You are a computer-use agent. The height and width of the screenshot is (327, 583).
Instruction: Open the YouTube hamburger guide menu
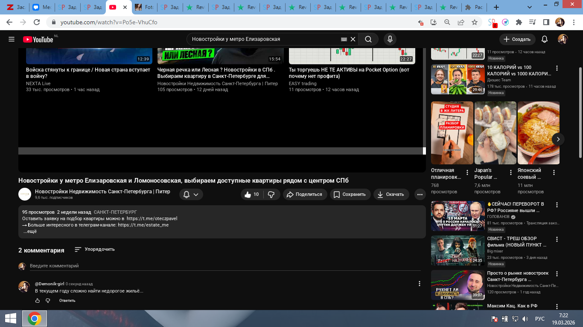(x=12, y=39)
